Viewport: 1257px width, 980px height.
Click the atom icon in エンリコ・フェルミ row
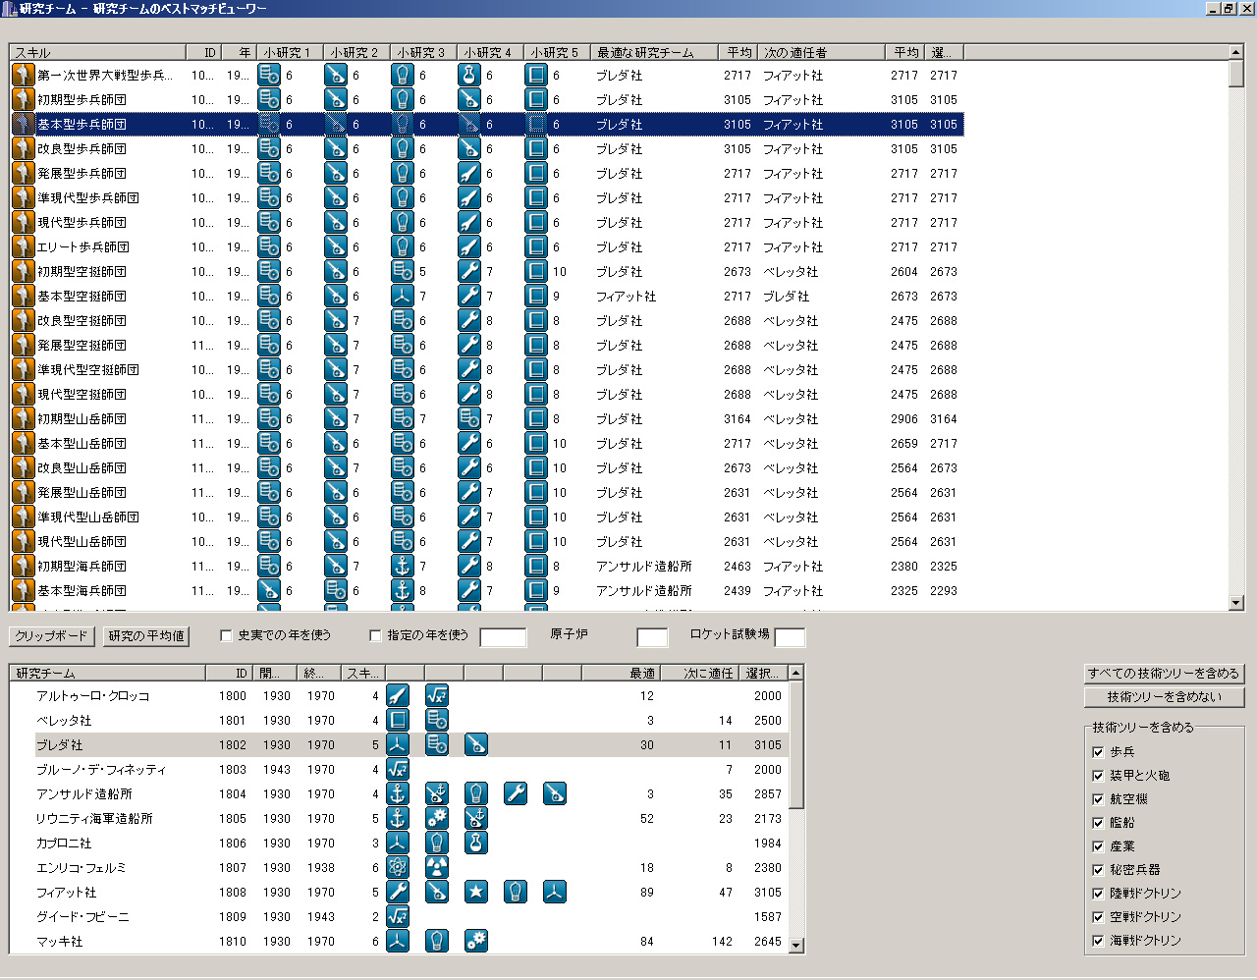pos(398,867)
